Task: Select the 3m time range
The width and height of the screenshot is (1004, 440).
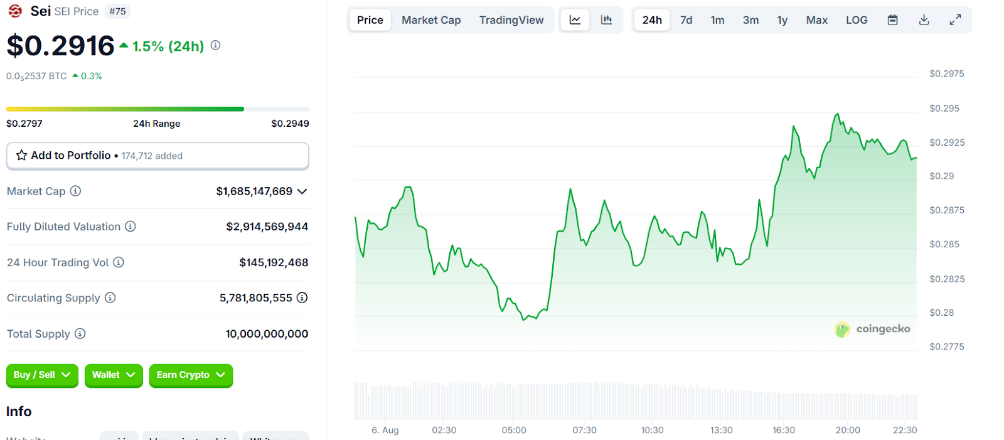Action: tap(750, 20)
